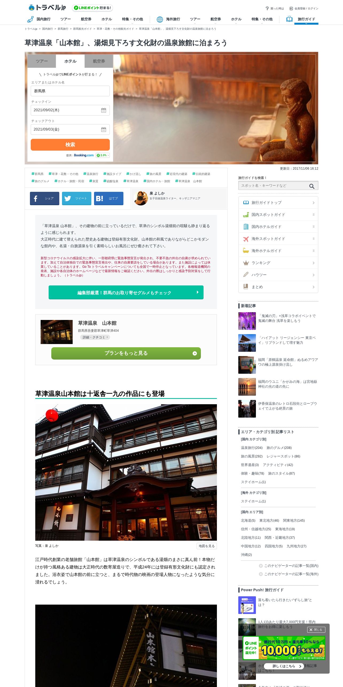Click the orange 検索 button
This screenshot has height=687, width=343.
tap(70, 145)
